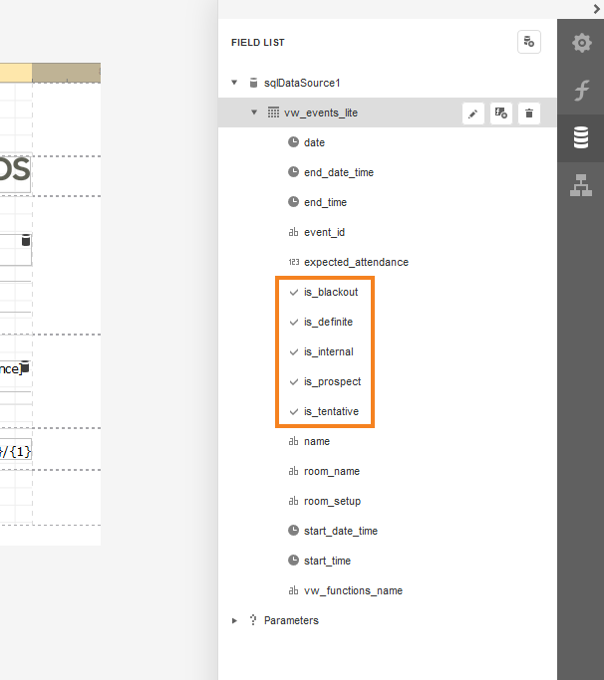604x680 pixels.
Task: Collapse the vw_events_lite table node
Action: coord(254,113)
